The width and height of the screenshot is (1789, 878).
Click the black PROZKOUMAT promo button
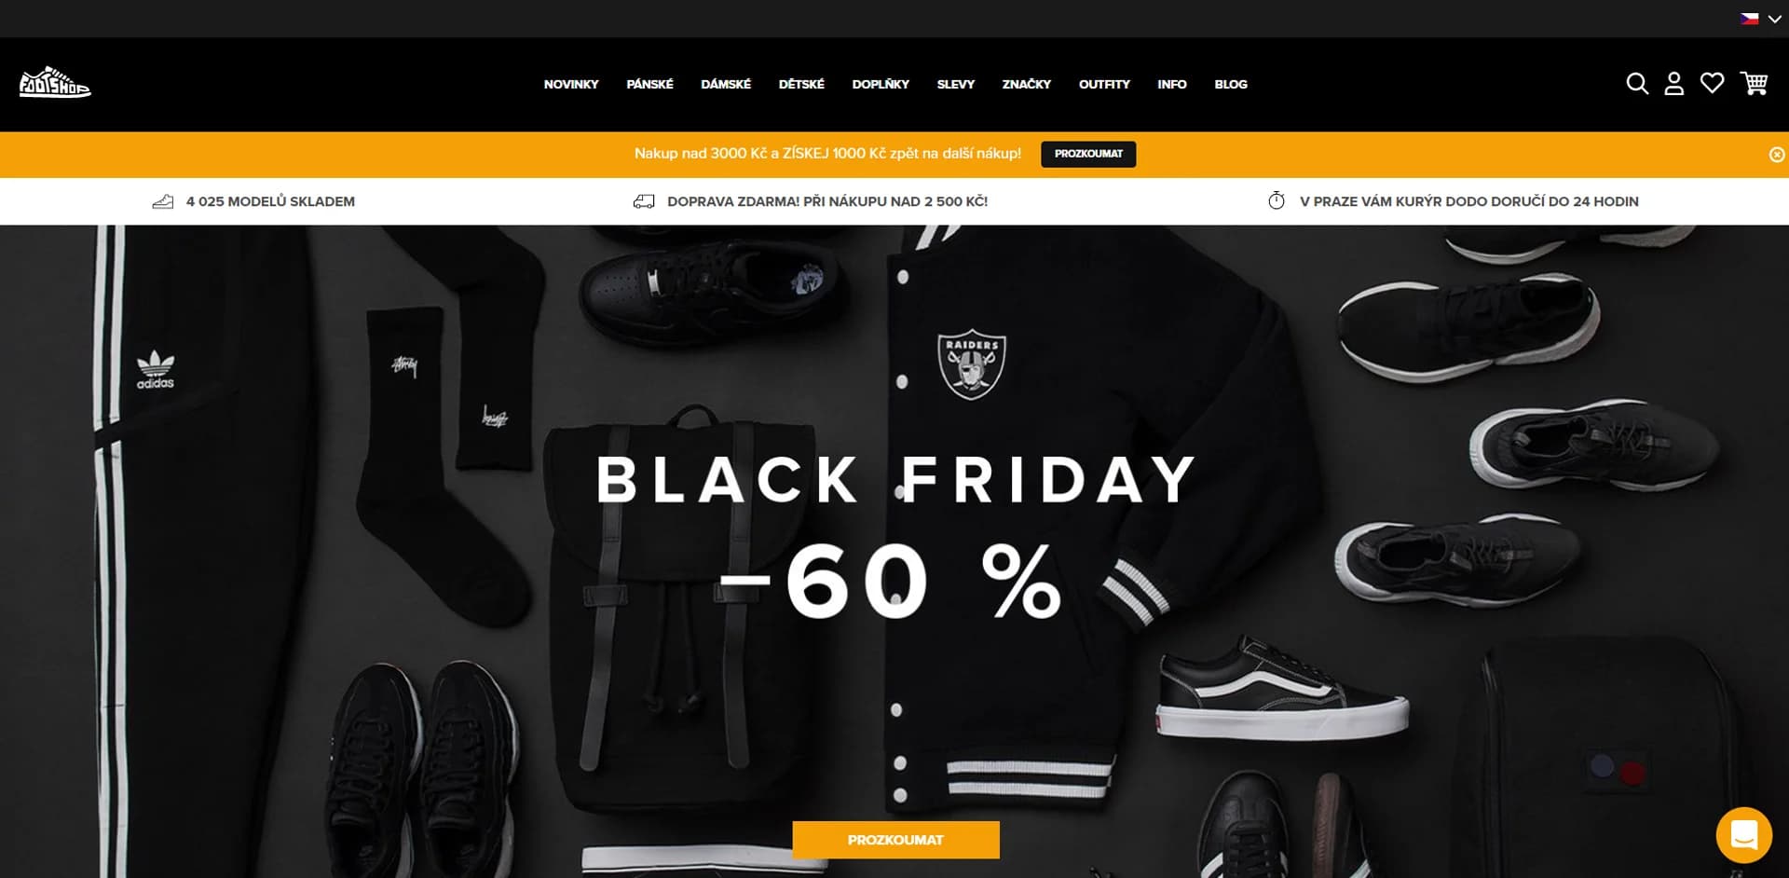click(1088, 154)
